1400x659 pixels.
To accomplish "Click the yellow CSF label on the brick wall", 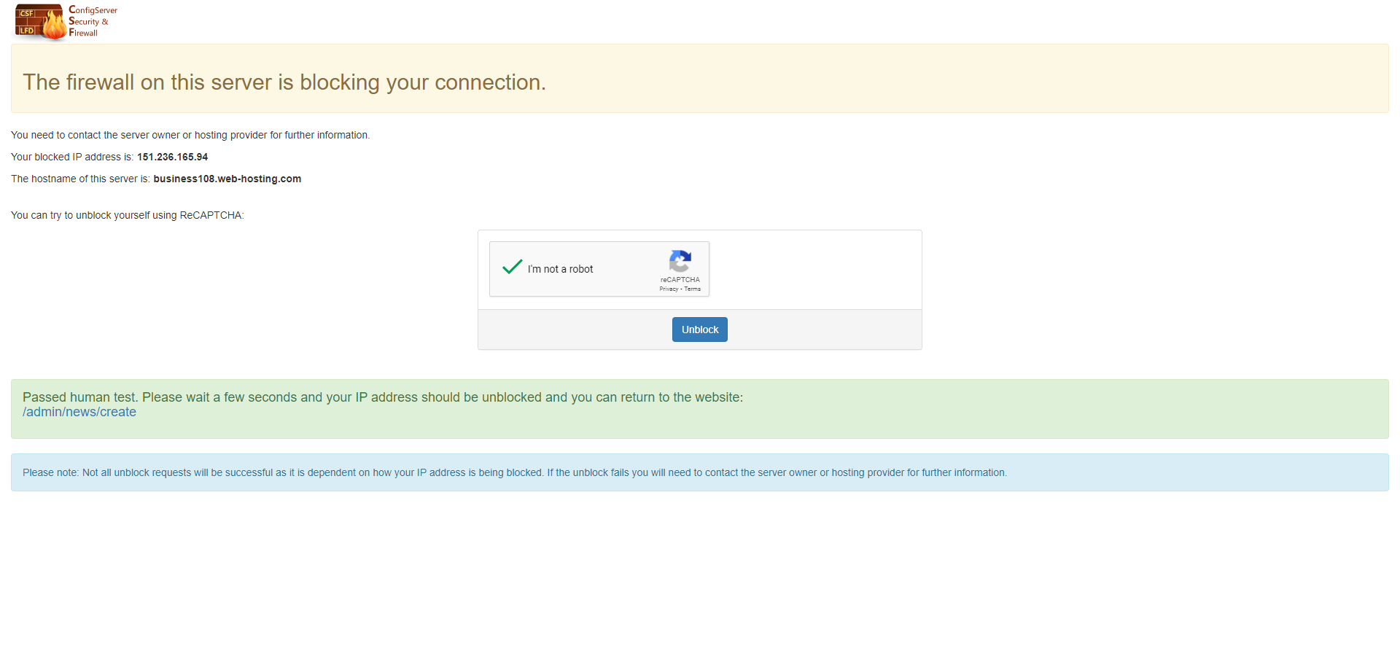I will (27, 13).
